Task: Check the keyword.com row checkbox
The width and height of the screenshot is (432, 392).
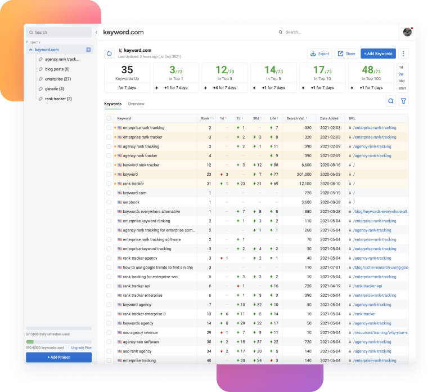Action: [x=109, y=193]
